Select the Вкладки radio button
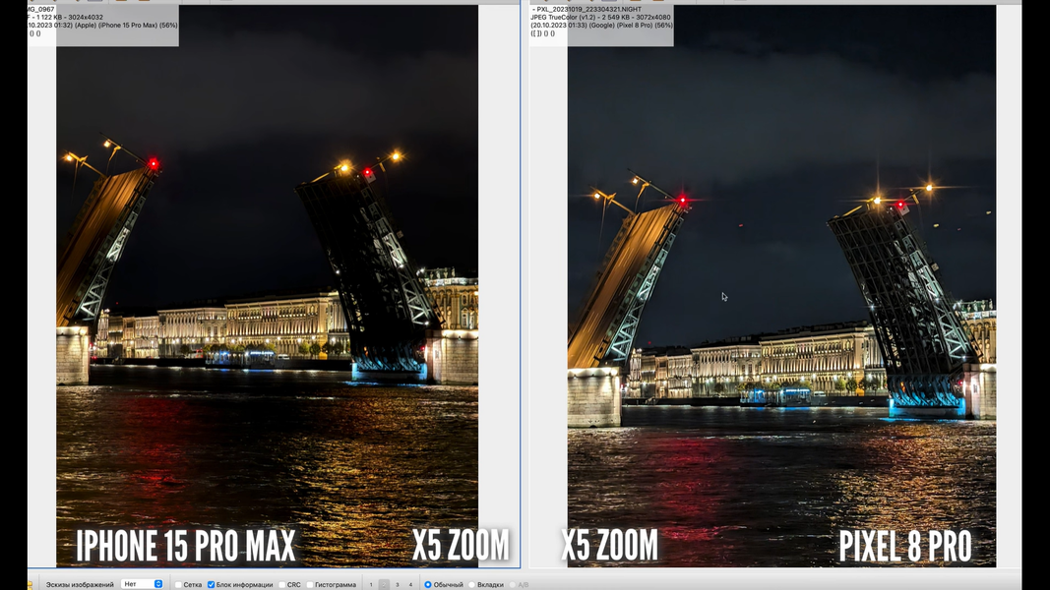This screenshot has width=1050, height=590. tap(472, 585)
